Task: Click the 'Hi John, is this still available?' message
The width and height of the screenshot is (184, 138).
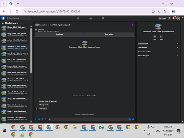Action: tap(48, 102)
